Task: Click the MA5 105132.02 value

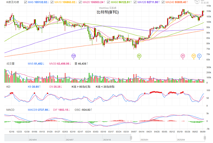Action: [38, 2]
